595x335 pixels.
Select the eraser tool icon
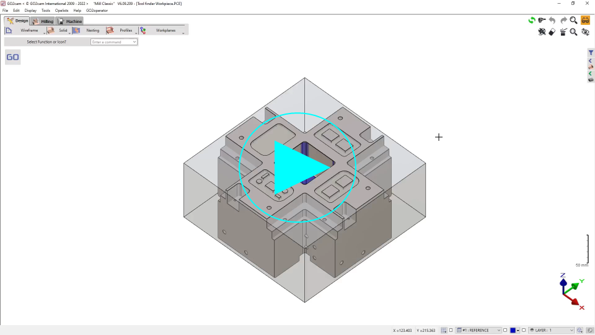(x=552, y=32)
